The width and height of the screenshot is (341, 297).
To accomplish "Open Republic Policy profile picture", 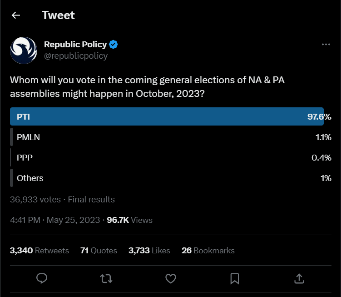I will [x=24, y=50].
